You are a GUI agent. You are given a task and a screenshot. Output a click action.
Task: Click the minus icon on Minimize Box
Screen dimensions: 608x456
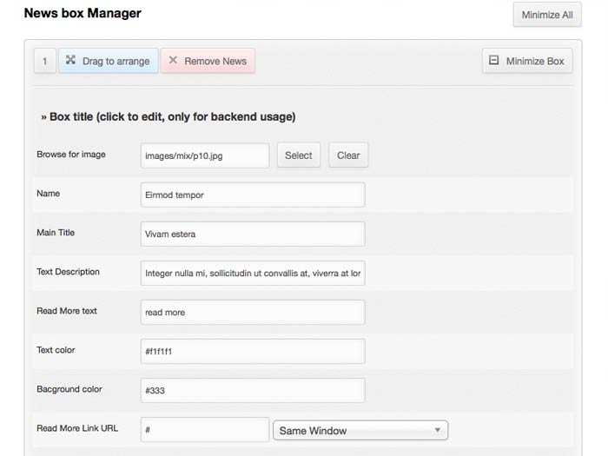pos(494,61)
